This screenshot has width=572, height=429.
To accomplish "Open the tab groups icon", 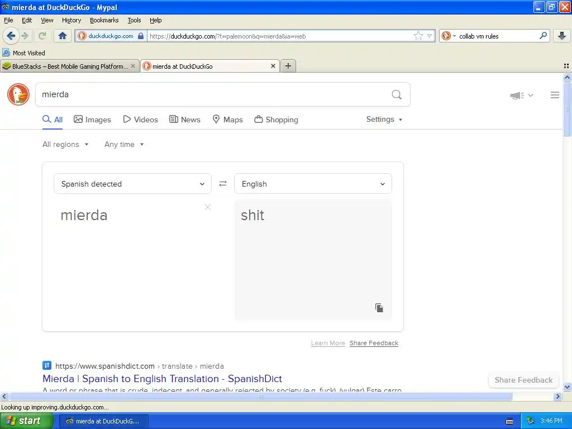I will pyautogui.click(x=566, y=66).
